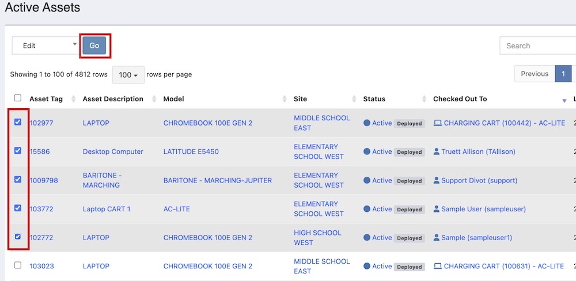
Task: Open CHROMEBOOK 100E GEN 2 model link
Action: [x=207, y=123]
